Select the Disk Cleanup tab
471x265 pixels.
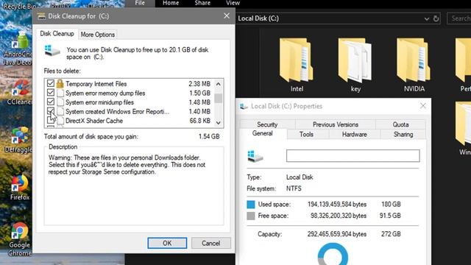click(x=57, y=34)
